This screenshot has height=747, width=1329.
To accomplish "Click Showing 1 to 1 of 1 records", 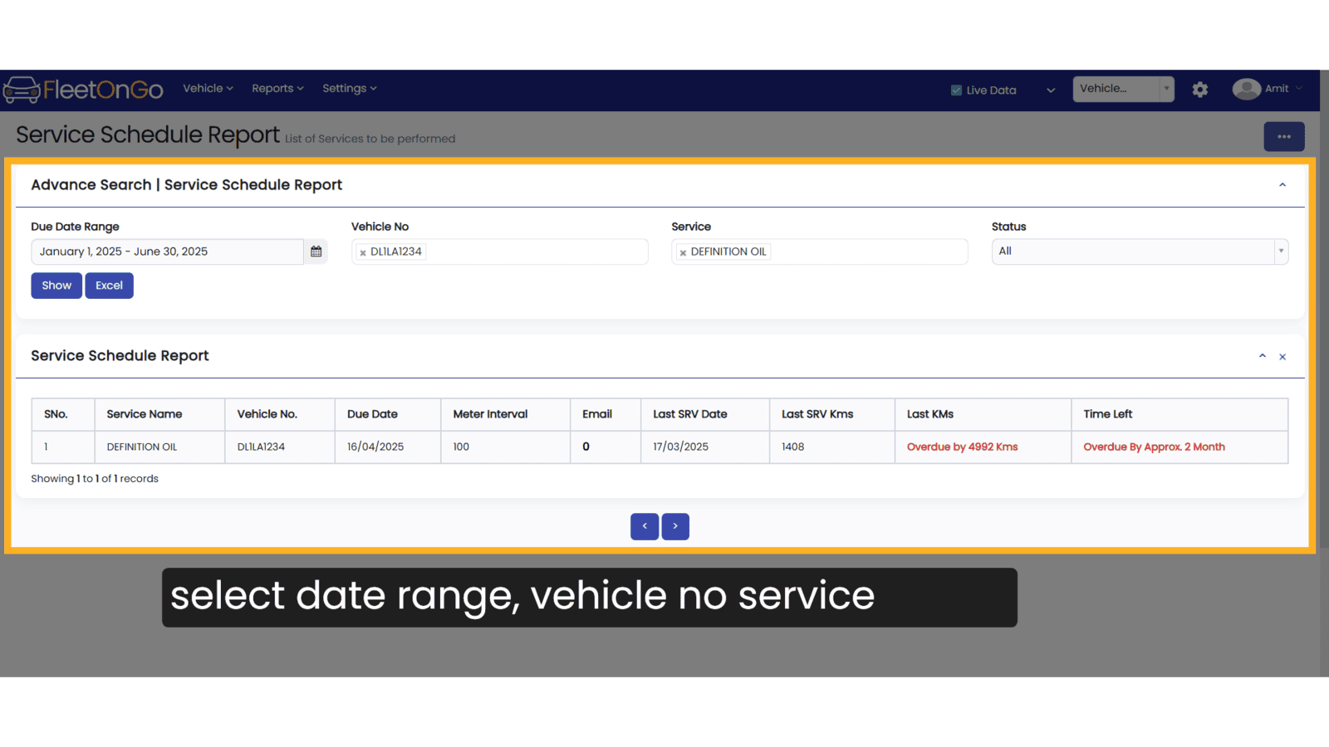I will point(95,479).
